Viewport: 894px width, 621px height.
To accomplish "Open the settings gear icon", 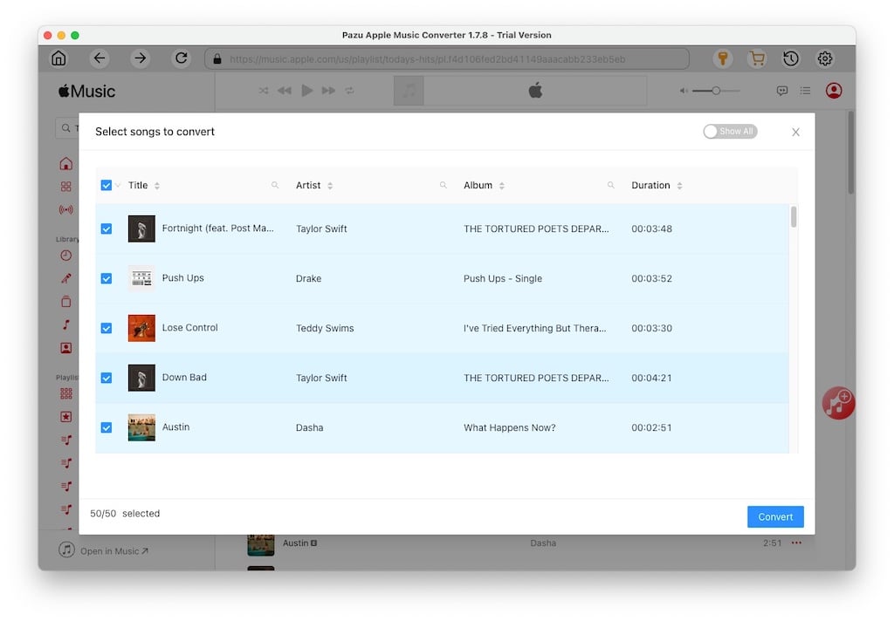I will 825,58.
